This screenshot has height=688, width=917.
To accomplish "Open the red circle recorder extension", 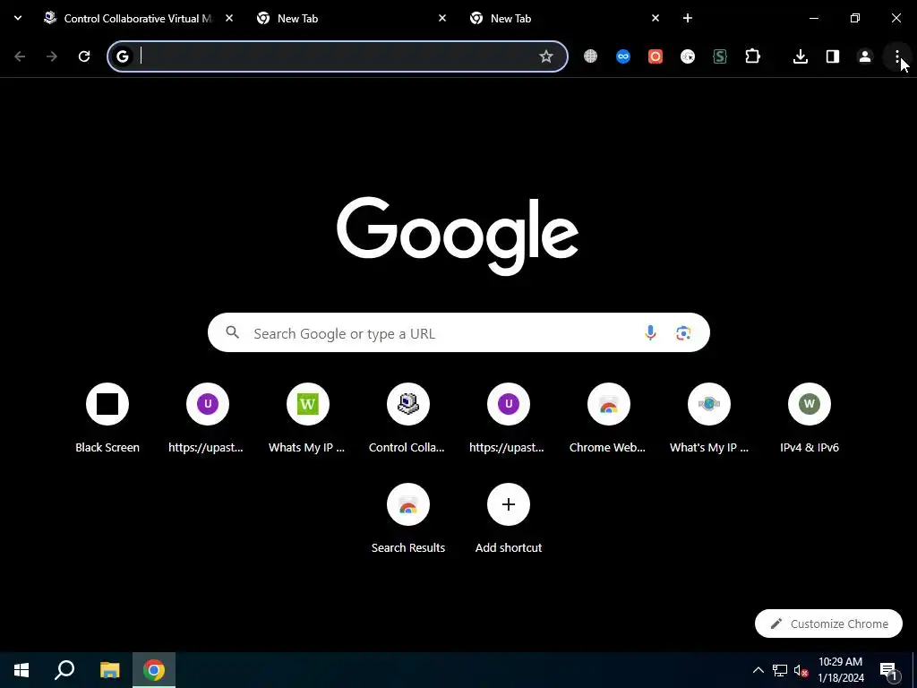I will point(656,56).
